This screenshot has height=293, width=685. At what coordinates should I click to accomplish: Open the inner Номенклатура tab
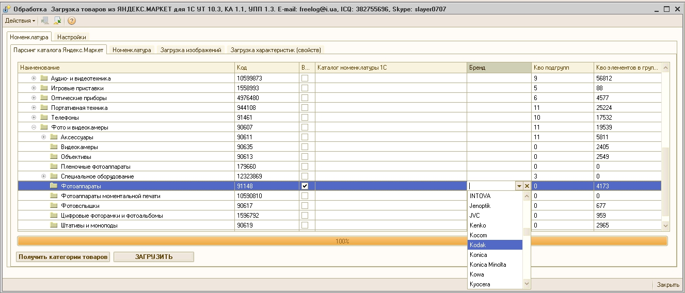point(132,50)
